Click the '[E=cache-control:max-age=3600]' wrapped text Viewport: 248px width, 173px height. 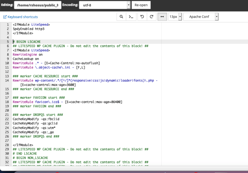click(x=48, y=85)
